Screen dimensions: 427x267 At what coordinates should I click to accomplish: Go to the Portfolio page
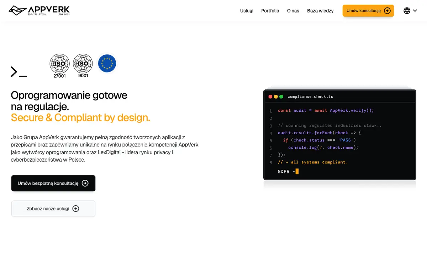(x=270, y=11)
